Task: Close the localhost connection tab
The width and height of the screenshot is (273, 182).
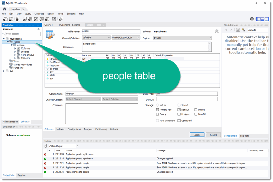Action: coord(23,9)
